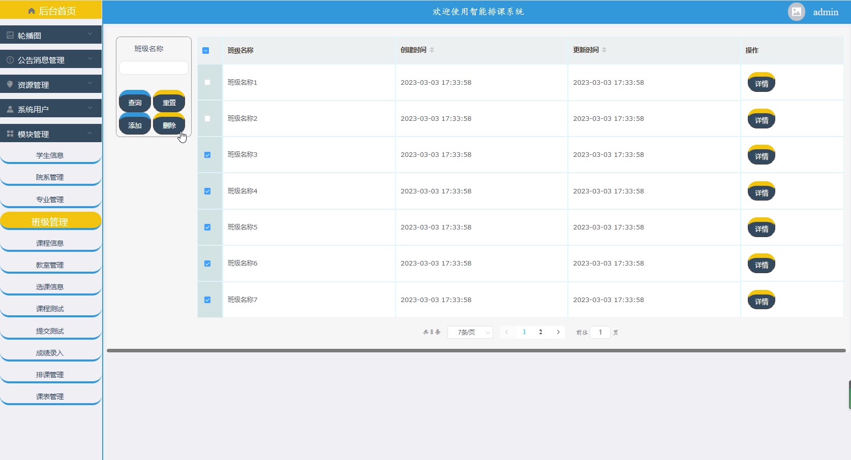Select page 1 in pagination

[x=524, y=332]
